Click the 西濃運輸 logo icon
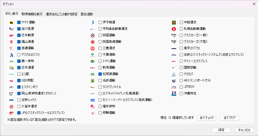 (11, 48)
